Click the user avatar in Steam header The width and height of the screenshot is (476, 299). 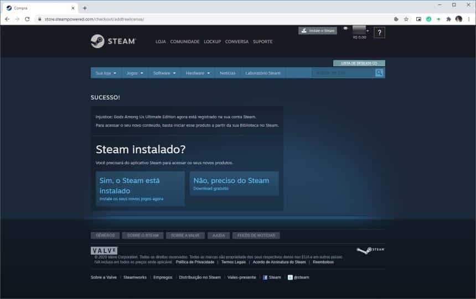coord(359,30)
